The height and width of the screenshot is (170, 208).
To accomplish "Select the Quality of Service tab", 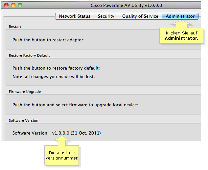I will 140,16.
